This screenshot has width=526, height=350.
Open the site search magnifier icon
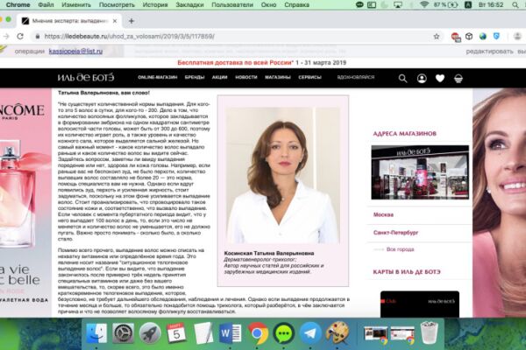(402, 79)
